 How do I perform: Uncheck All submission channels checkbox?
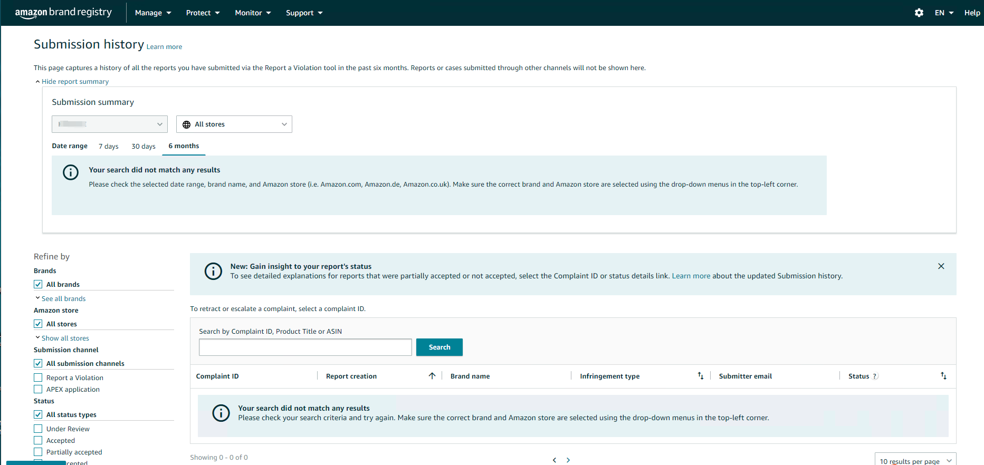click(x=38, y=363)
